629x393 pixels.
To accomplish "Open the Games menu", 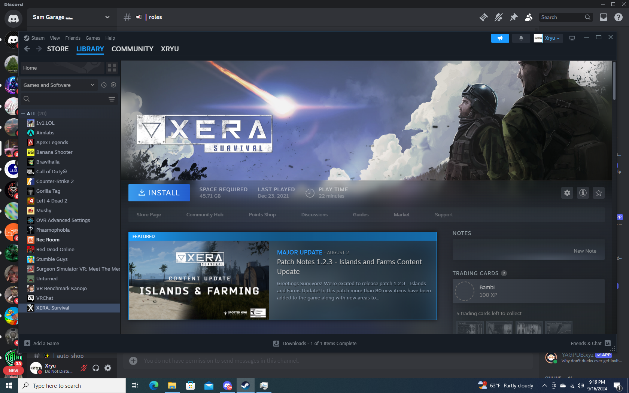I will pos(93,38).
